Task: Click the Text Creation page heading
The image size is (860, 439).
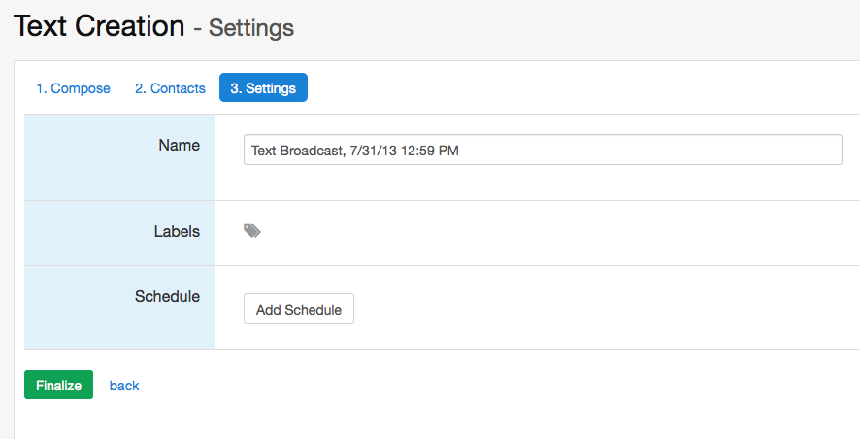Action: (x=99, y=26)
